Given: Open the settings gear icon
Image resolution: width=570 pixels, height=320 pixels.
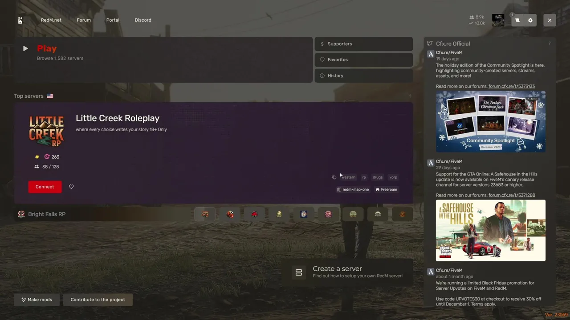Looking at the screenshot, I should point(530,20).
